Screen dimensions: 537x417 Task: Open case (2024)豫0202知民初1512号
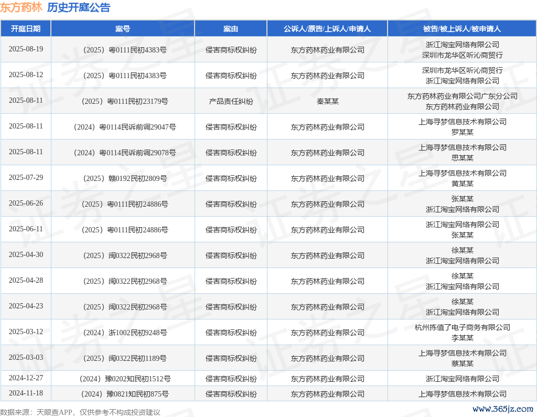(x=123, y=379)
